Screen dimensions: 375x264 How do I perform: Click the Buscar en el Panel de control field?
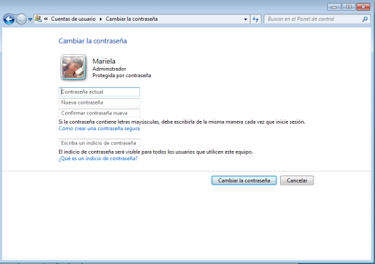(314, 19)
